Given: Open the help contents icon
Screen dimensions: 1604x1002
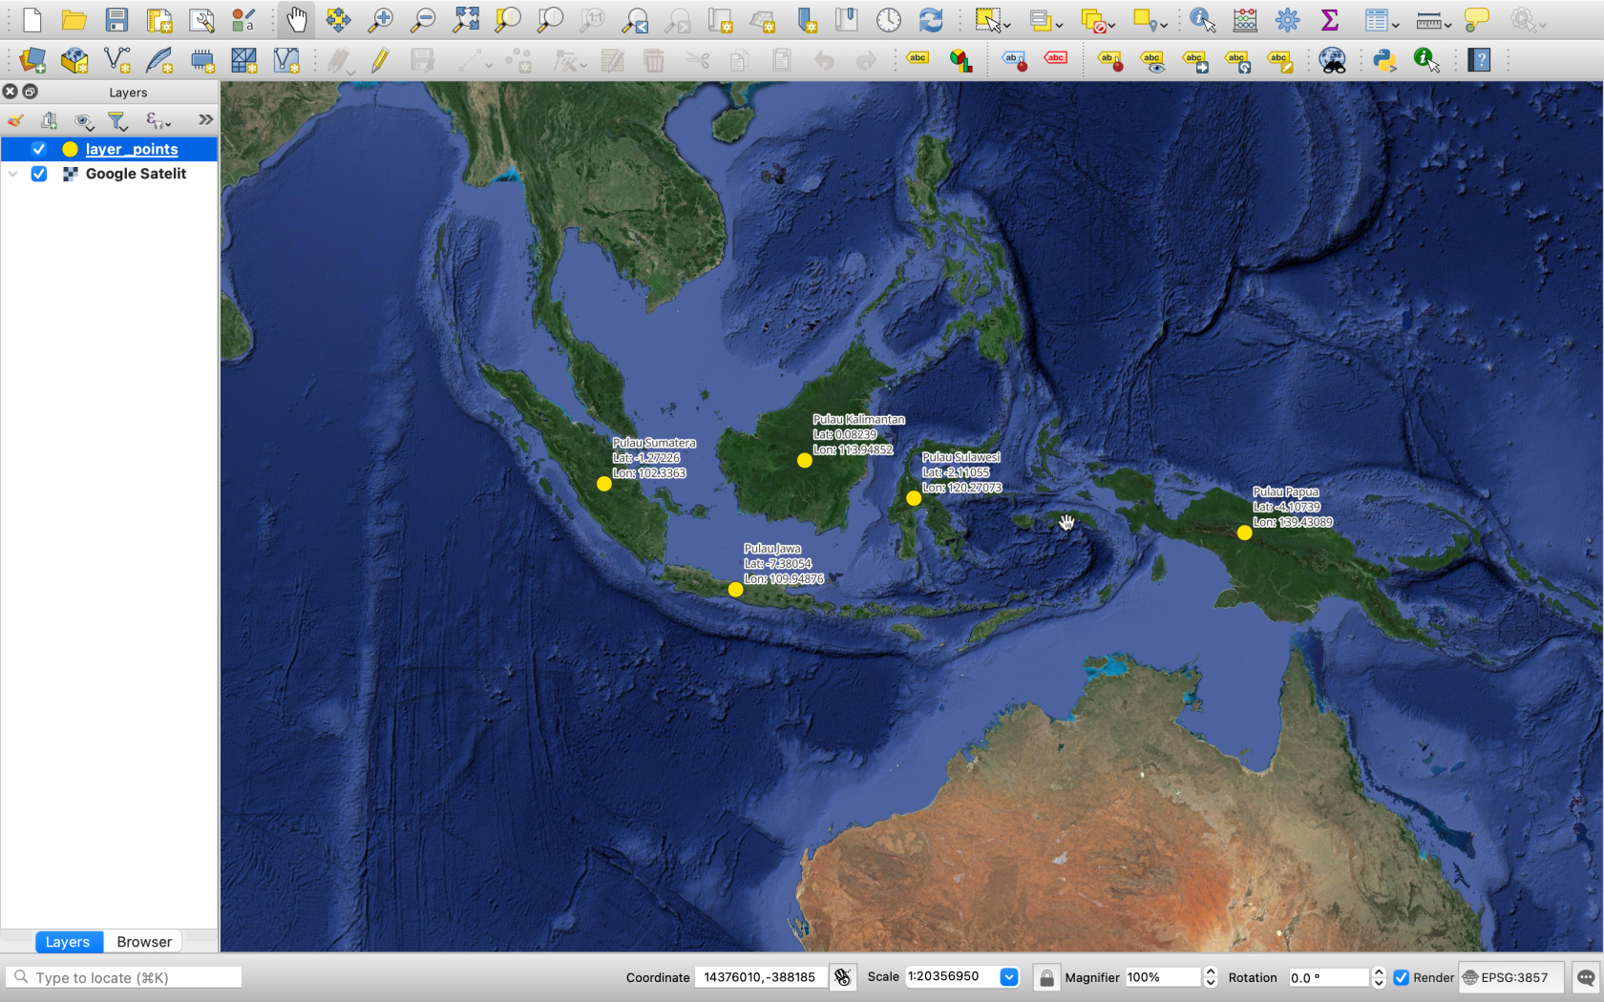Looking at the screenshot, I should pos(1479,61).
